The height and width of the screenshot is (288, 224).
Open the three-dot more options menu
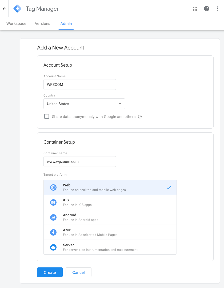[217, 9]
